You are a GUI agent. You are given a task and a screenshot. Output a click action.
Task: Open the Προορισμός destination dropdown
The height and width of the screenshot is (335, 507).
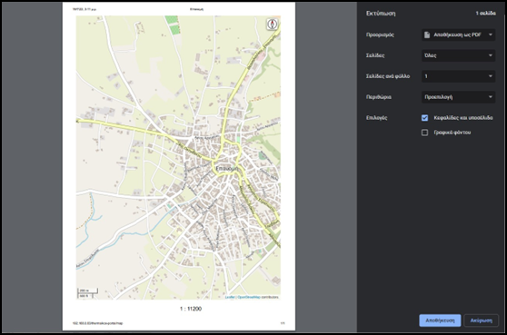pyautogui.click(x=458, y=34)
